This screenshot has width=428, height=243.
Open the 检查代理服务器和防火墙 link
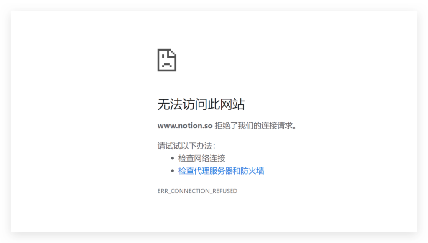(221, 171)
